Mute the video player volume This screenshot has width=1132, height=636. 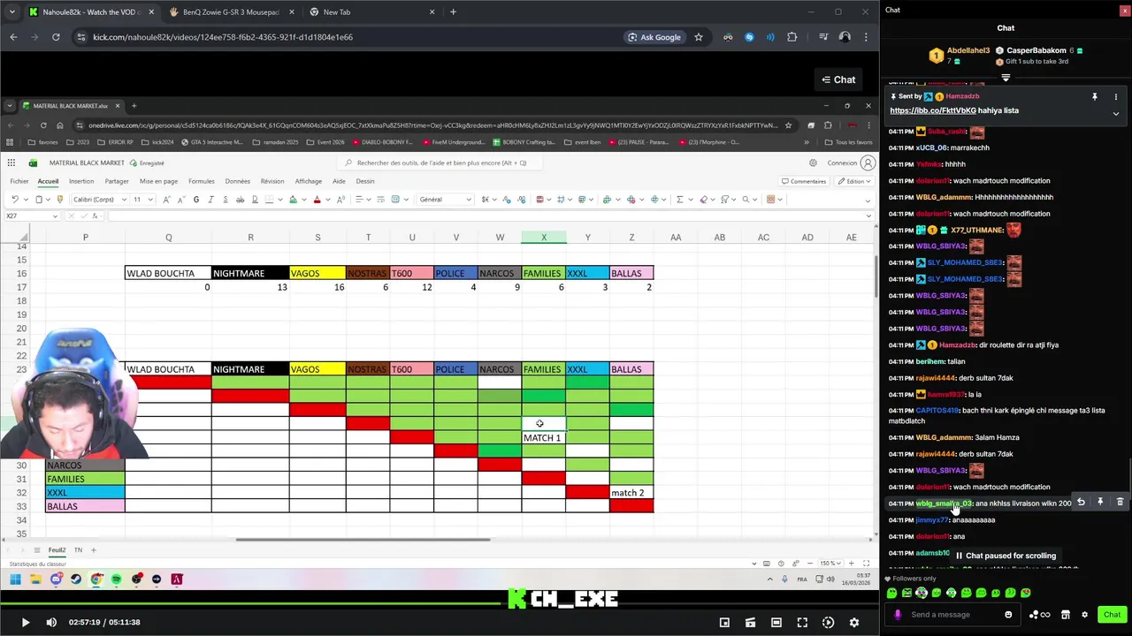click(51, 623)
